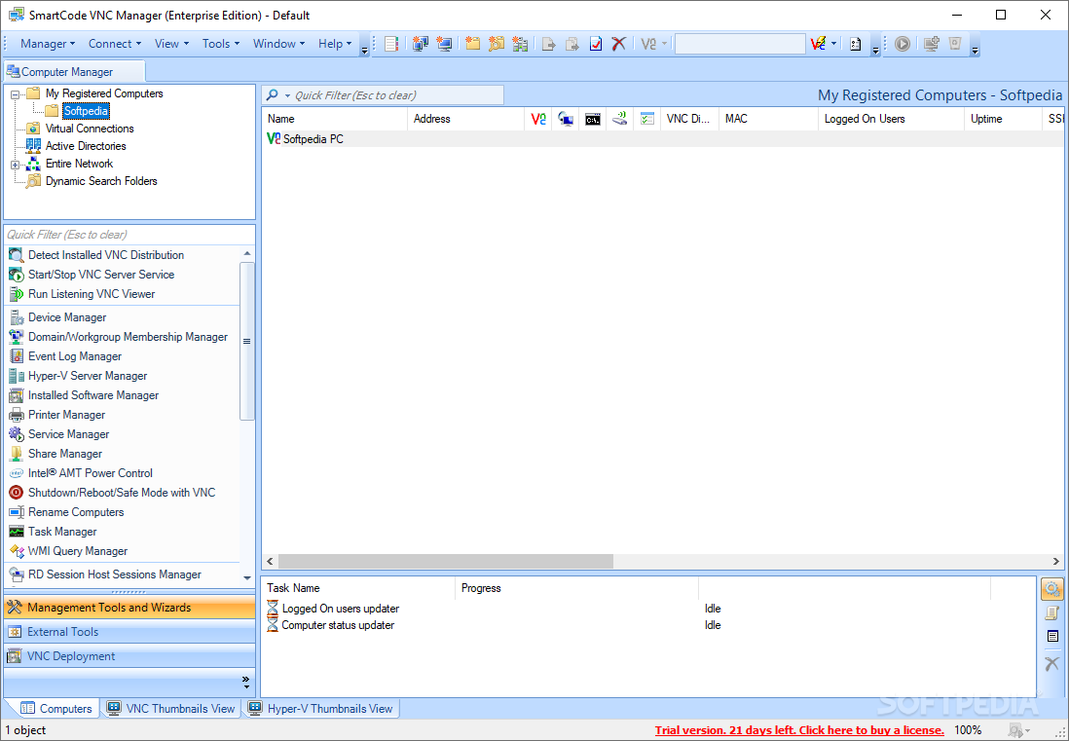Open the greyed VNC connect dropdown arrow

664,44
